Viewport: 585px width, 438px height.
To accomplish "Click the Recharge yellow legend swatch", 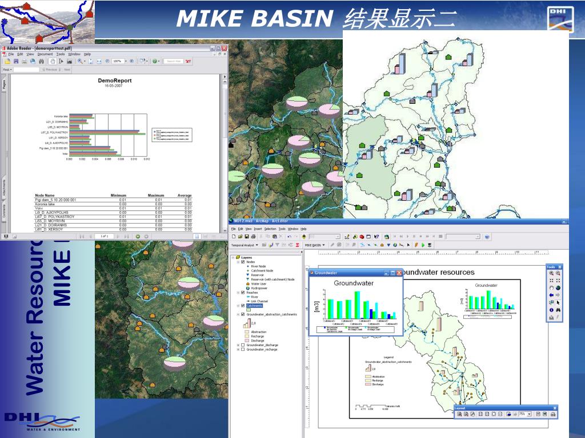I will [247, 336].
